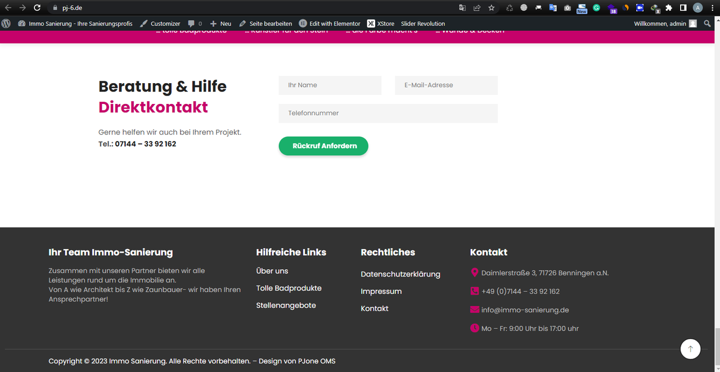Viewport: 720px width, 372px height.
Task: Click Edit with Elementor
Action: point(330,24)
